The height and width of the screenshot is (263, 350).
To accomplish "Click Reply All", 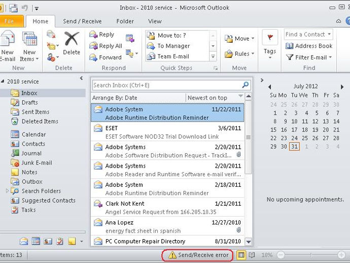I will (x=106, y=46).
